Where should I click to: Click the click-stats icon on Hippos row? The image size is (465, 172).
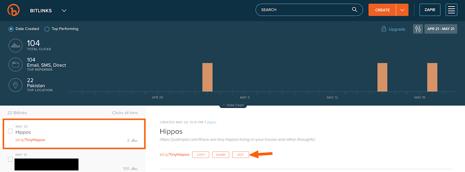[134, 140]
